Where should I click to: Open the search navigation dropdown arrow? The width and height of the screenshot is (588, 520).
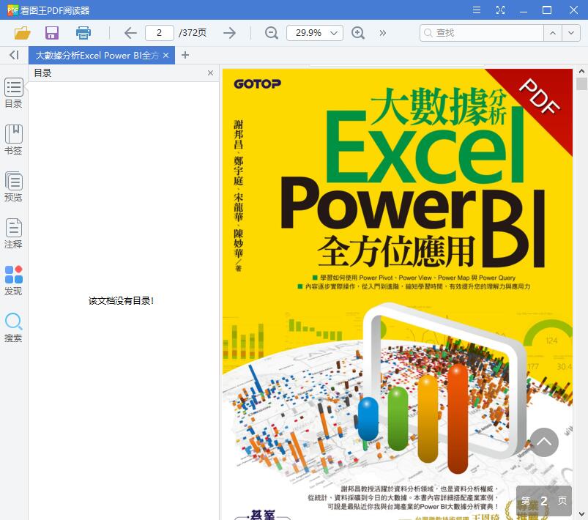[571, 32]
